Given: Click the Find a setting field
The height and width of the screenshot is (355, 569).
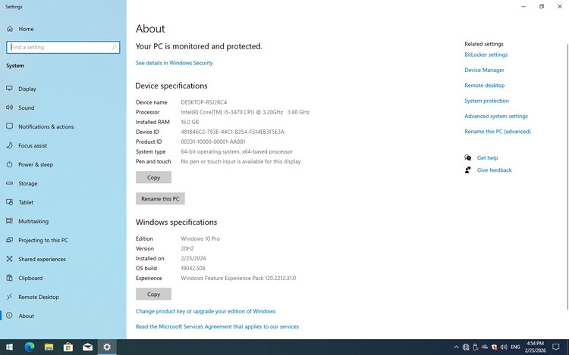Looking at the screenshot, I should (x=63, y=47).
